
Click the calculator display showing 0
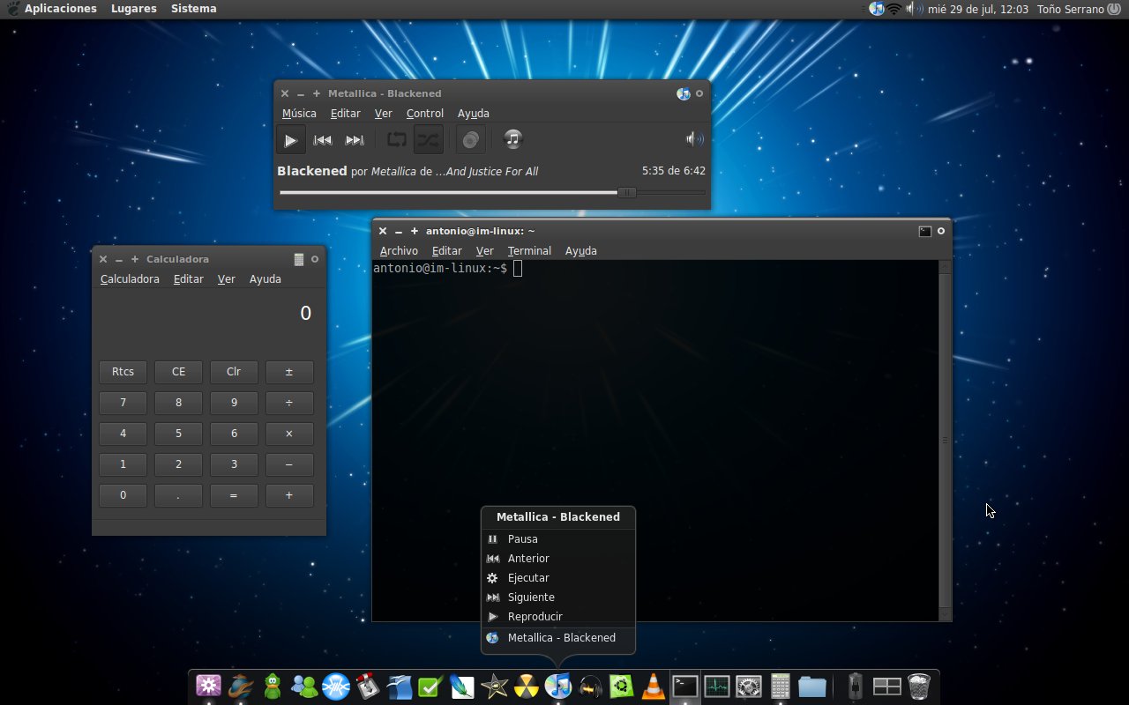tap(209, 314)
